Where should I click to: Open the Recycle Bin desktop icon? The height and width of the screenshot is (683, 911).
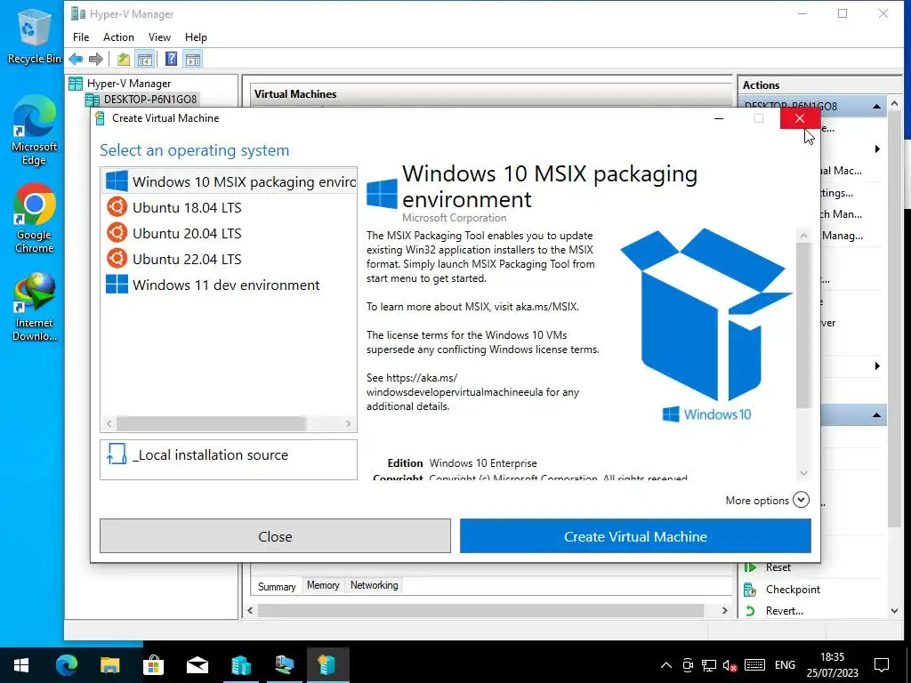[33, 37]
